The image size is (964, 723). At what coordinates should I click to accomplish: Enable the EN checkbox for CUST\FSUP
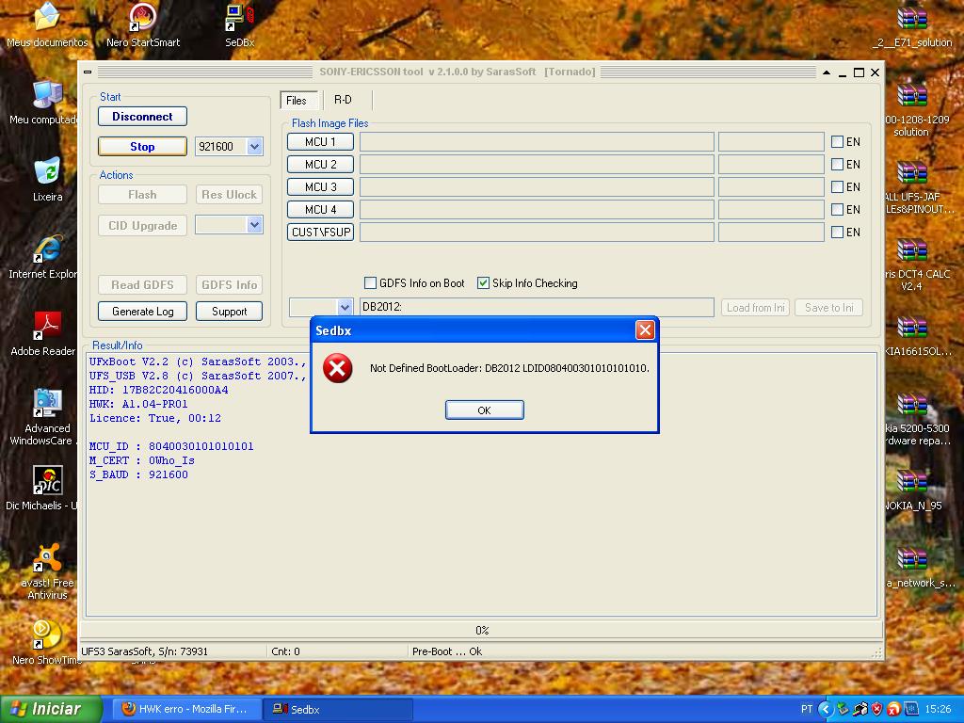[837, 232]
